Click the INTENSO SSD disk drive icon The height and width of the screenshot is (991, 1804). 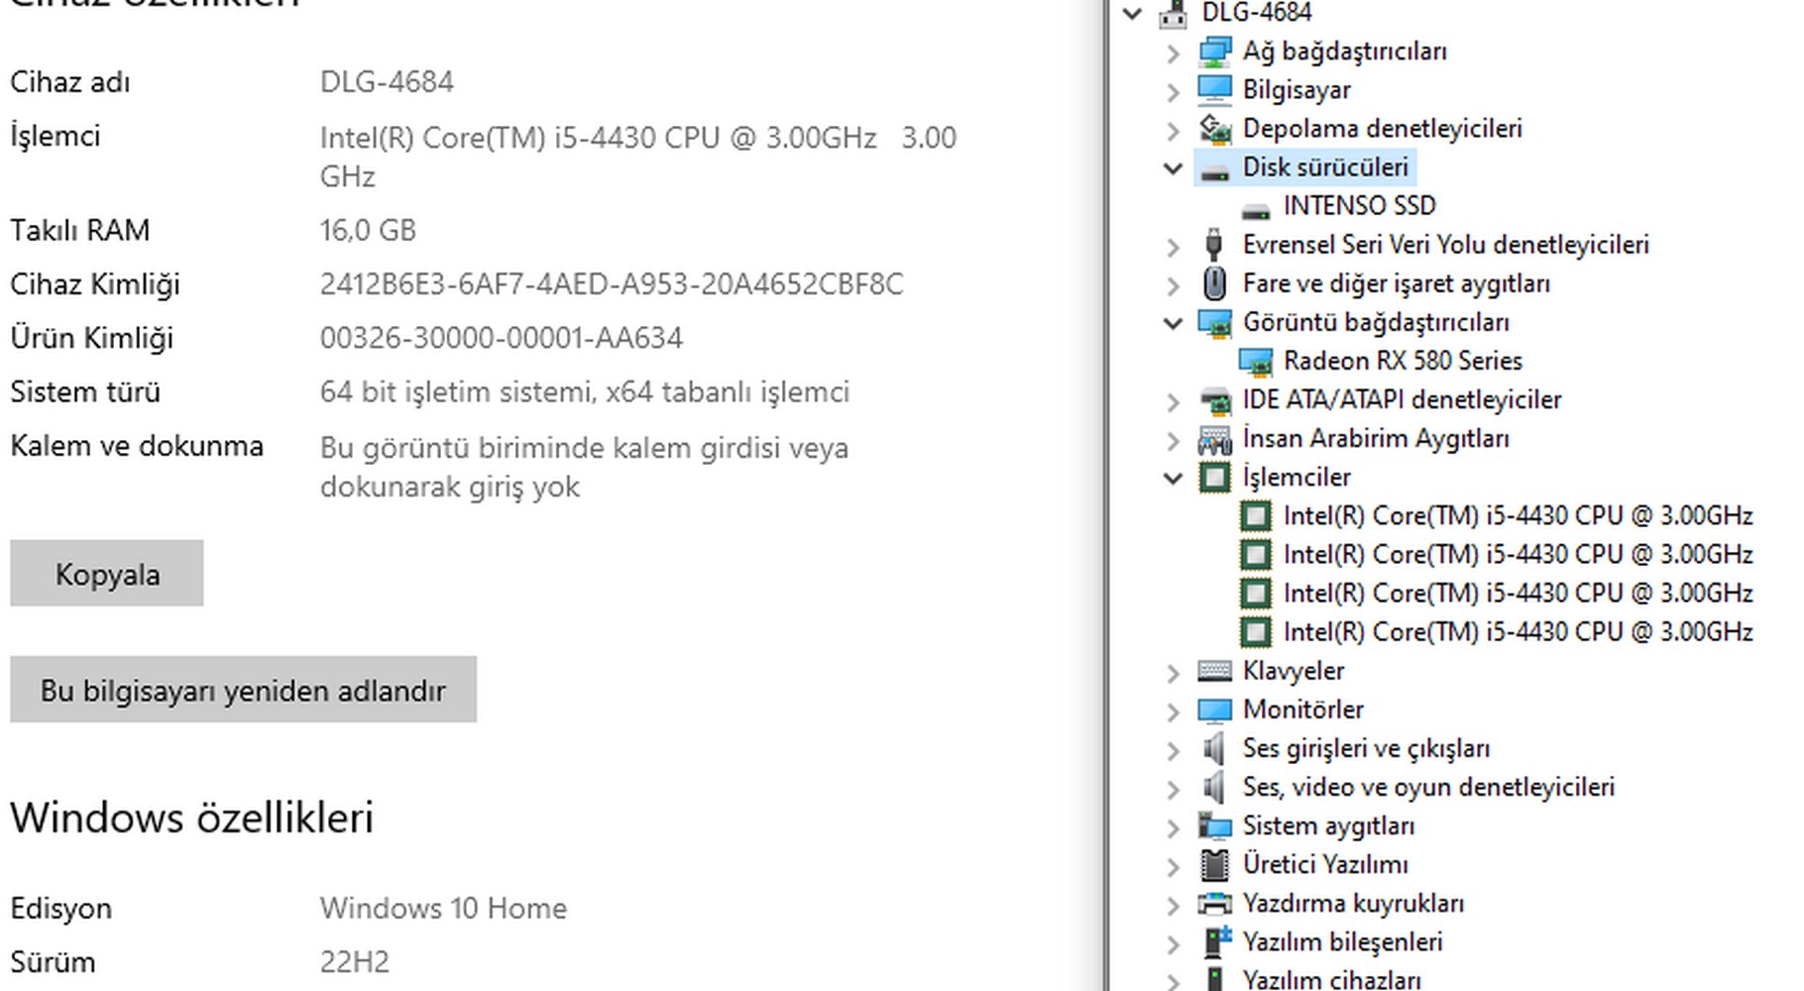(1256, 208)
